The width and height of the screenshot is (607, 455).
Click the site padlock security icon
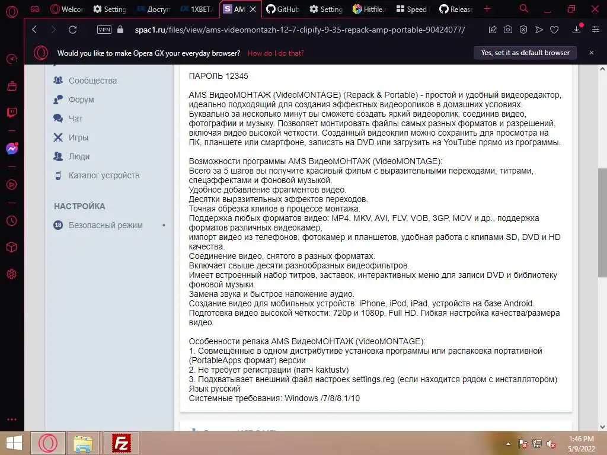point(120,30)
